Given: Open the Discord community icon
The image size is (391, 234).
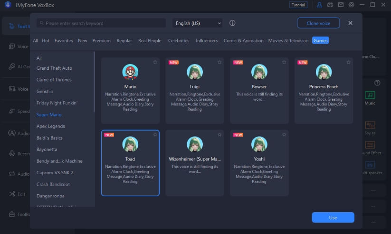Looking at the screenshot, I should coord(330,5).
